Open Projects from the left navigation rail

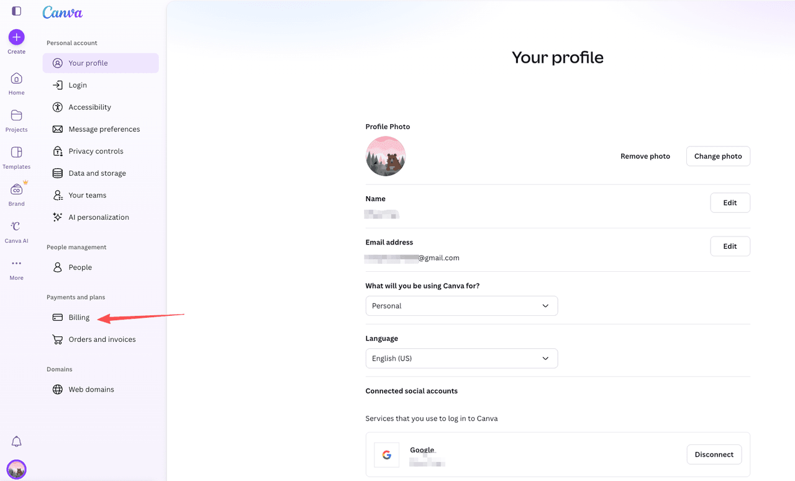16,116
